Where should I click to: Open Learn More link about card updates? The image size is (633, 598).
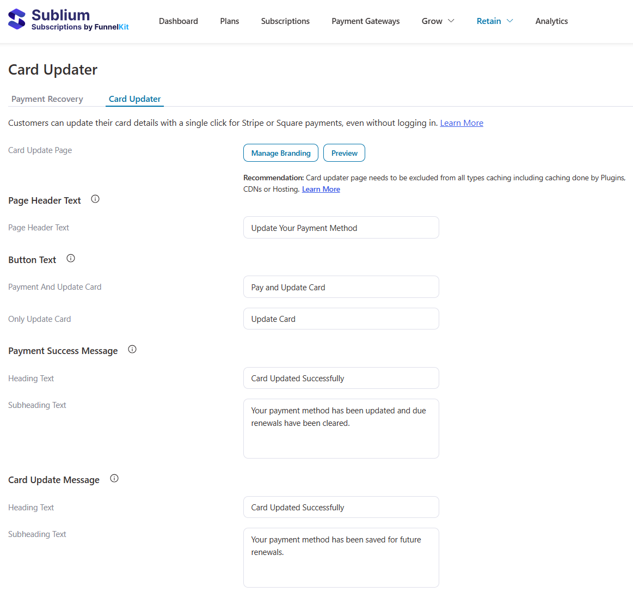click(x=462, y=123)
